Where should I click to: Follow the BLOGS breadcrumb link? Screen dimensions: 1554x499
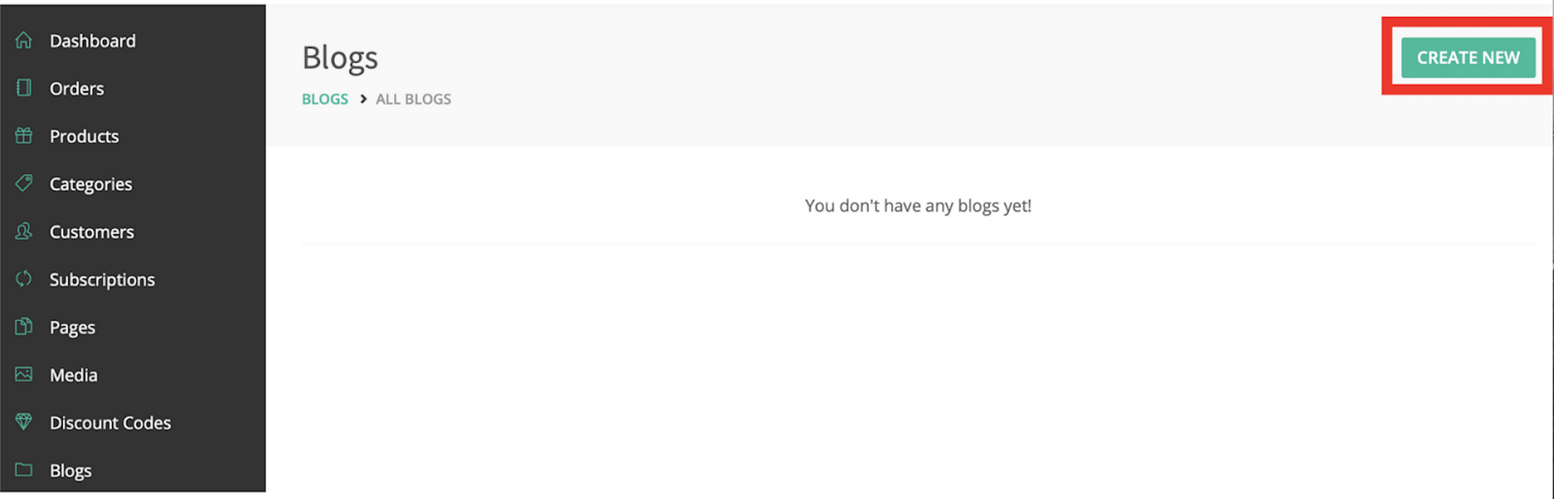(325, 99)
